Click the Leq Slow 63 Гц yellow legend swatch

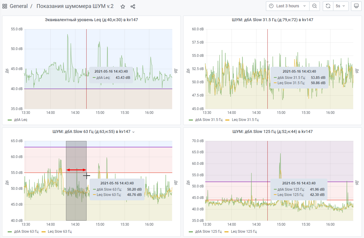click(x=44, y=232)
